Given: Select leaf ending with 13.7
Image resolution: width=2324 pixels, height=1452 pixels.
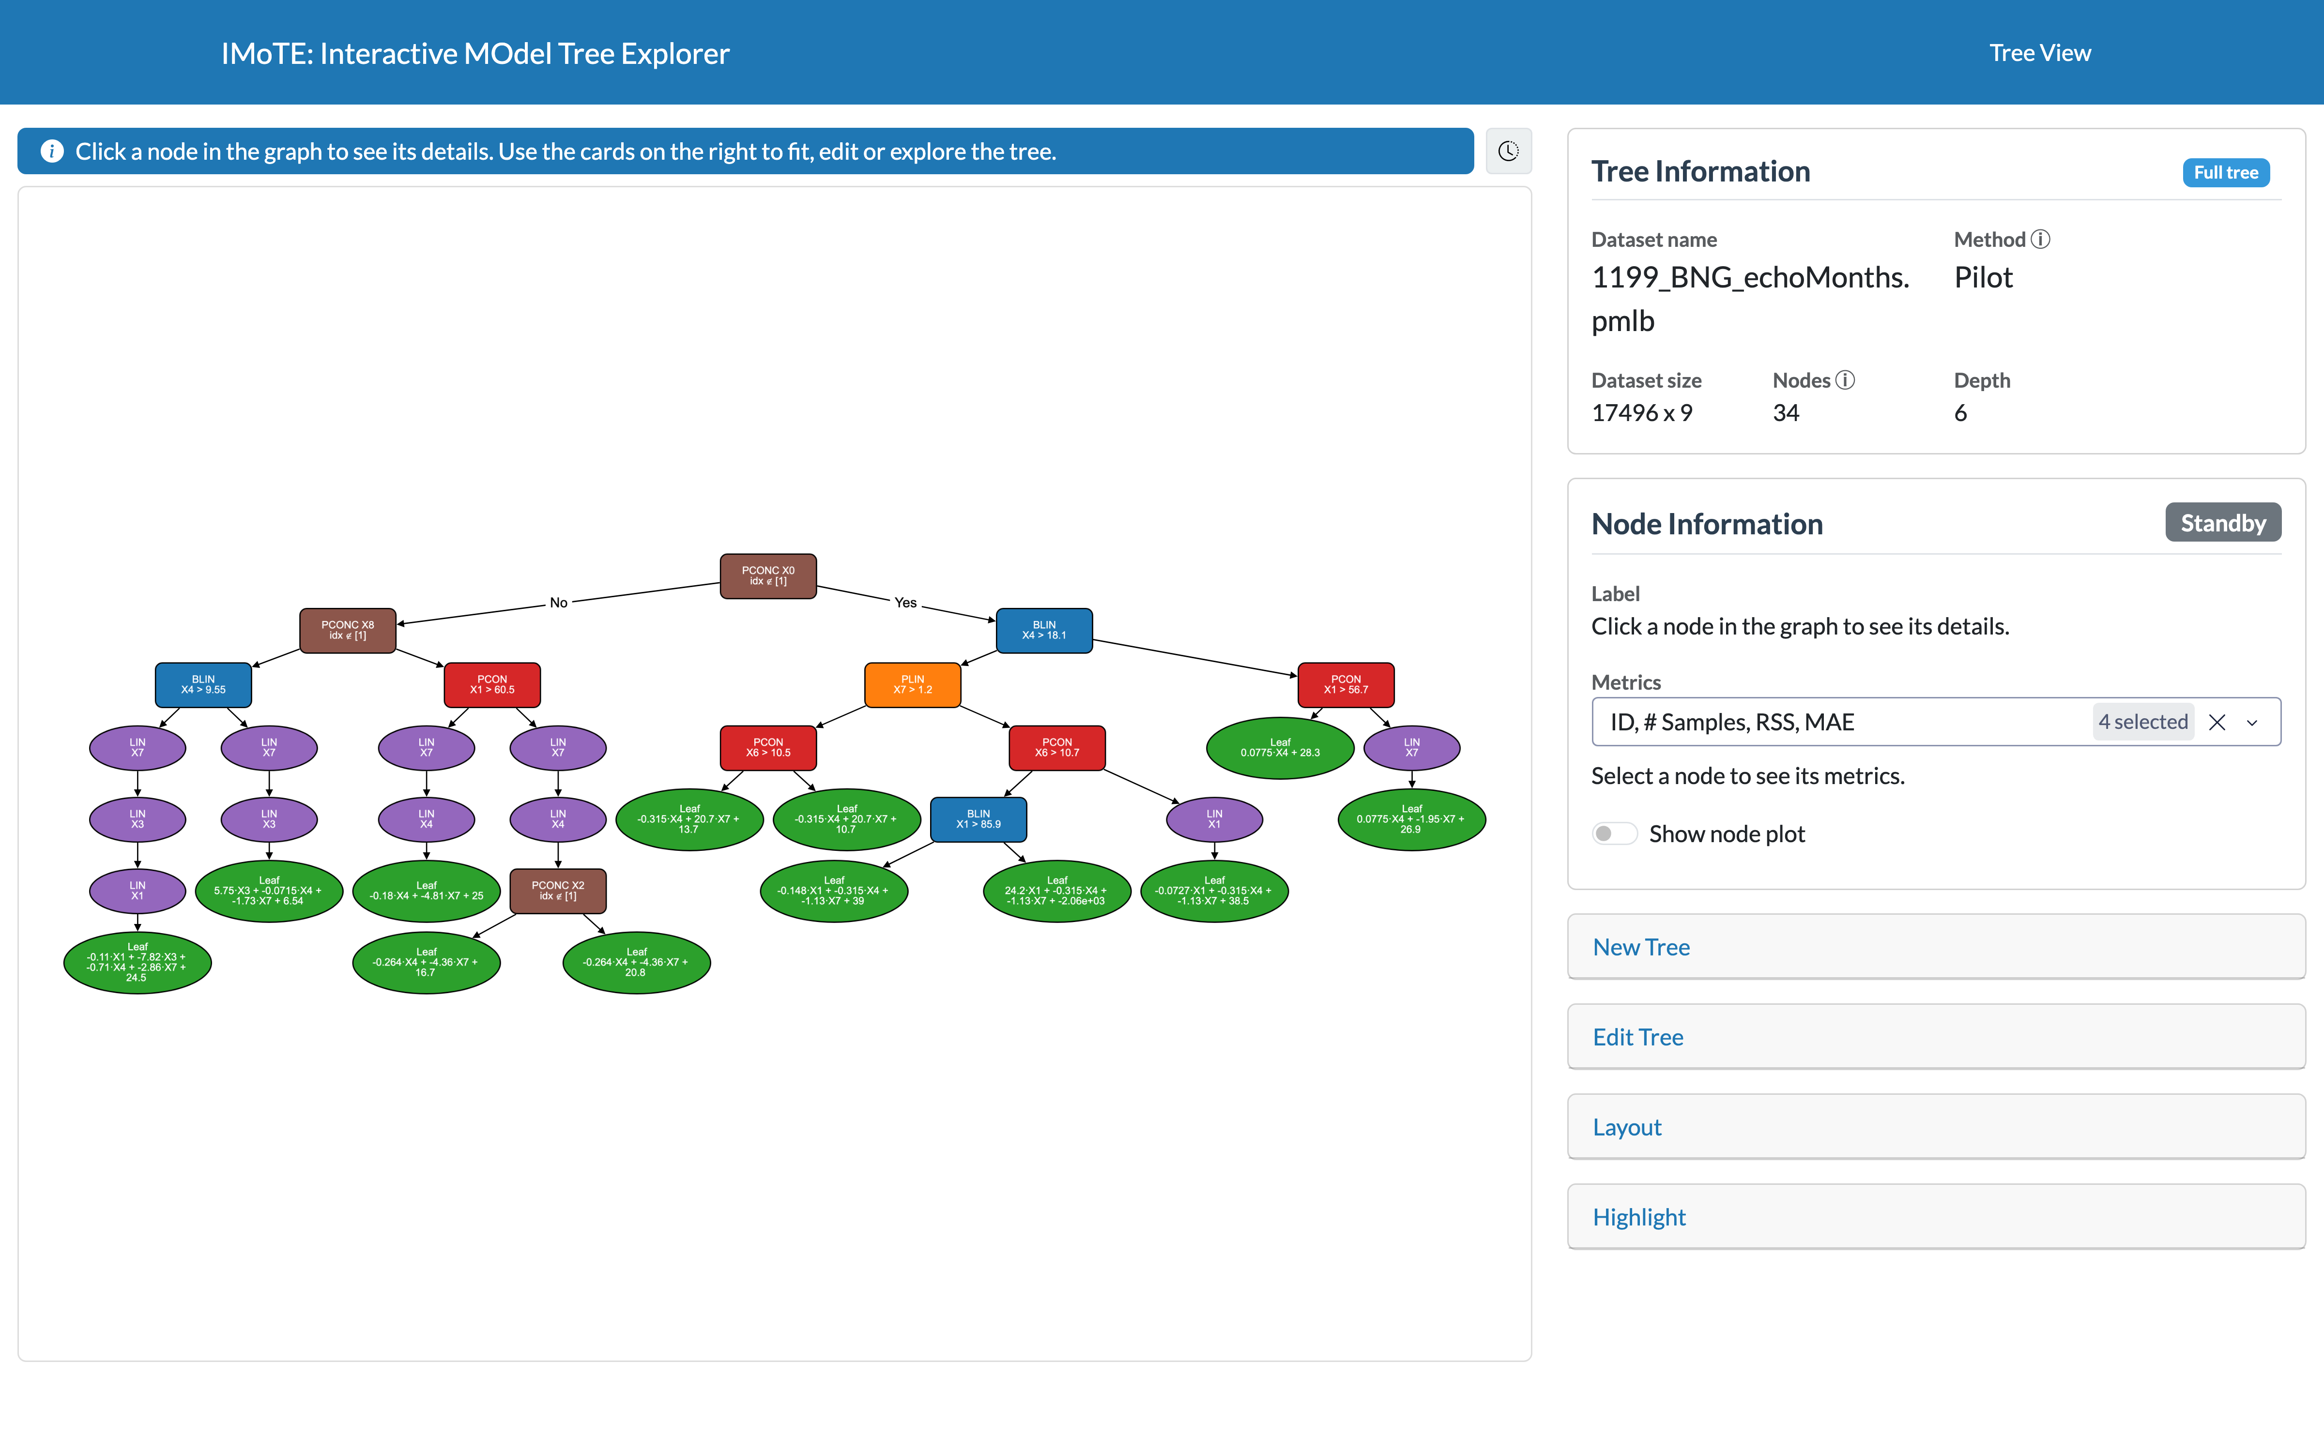Looking at the screenshot, I should (689, 819).
